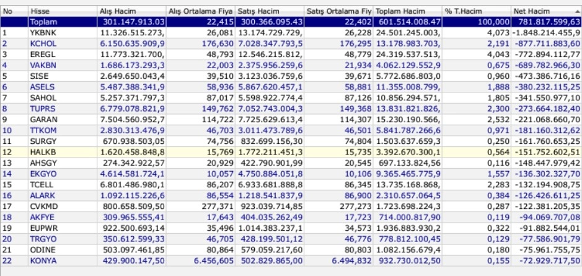Sort by the % T.Hacim column header

[x=476, y=11]
